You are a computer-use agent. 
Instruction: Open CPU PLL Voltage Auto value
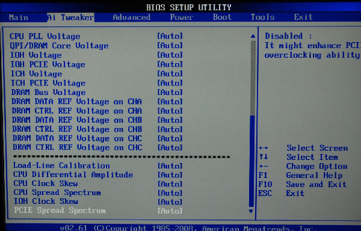[170, 36]
